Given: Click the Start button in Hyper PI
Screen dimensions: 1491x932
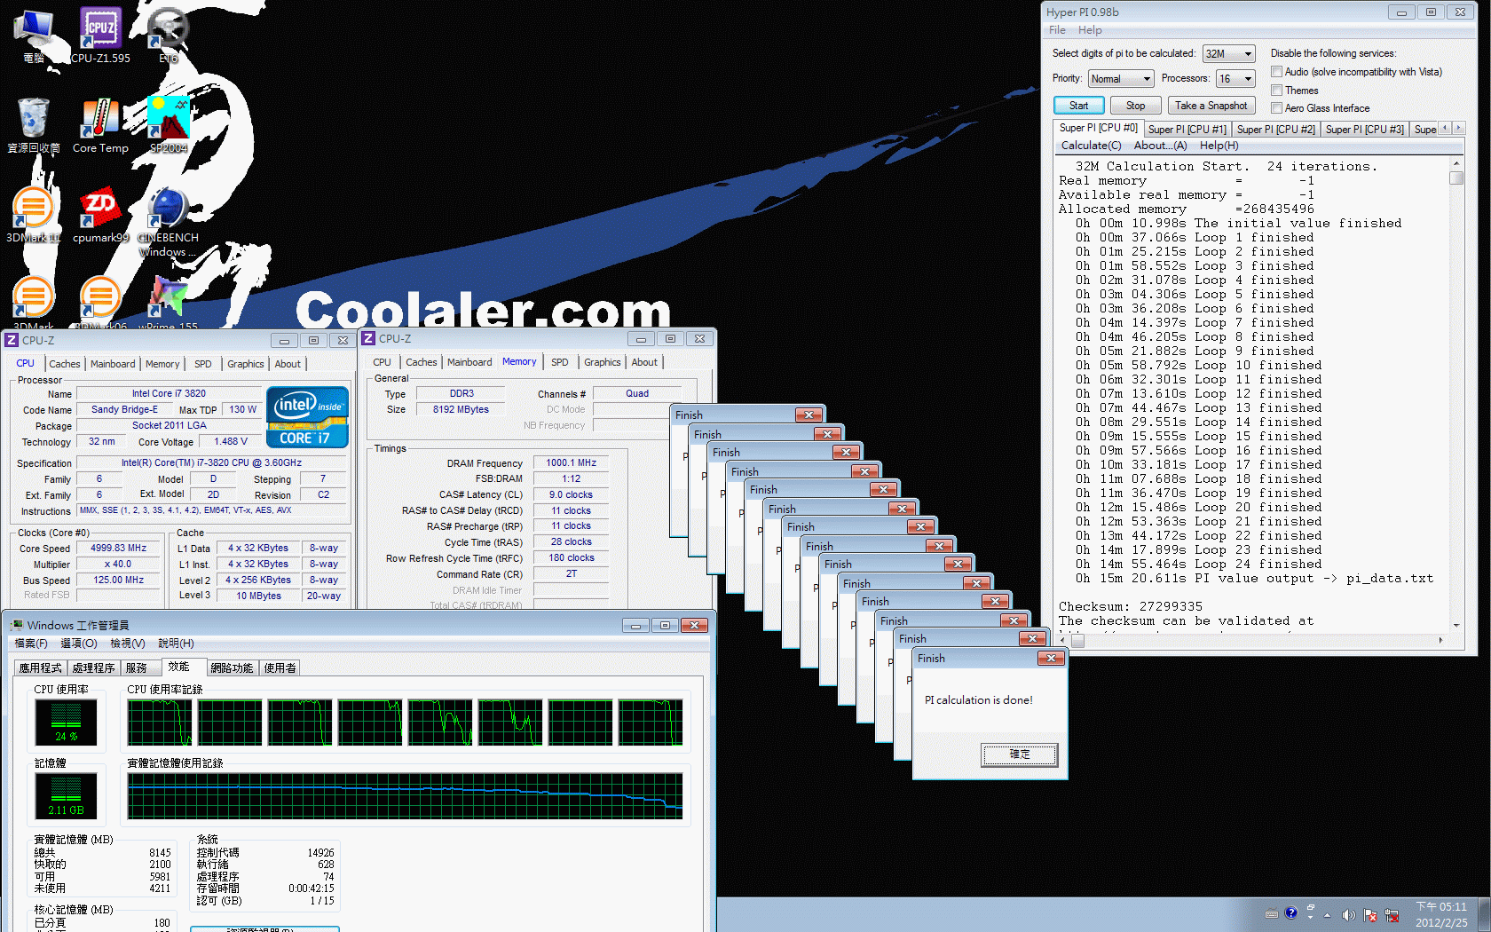Looking at the screenshot, I should pyautogui.click(x=1079, y=106).
